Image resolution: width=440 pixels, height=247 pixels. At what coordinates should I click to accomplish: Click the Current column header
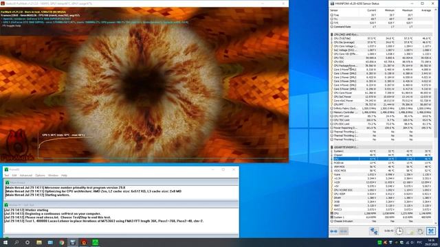pyautogui.click(x=371, y=10)
